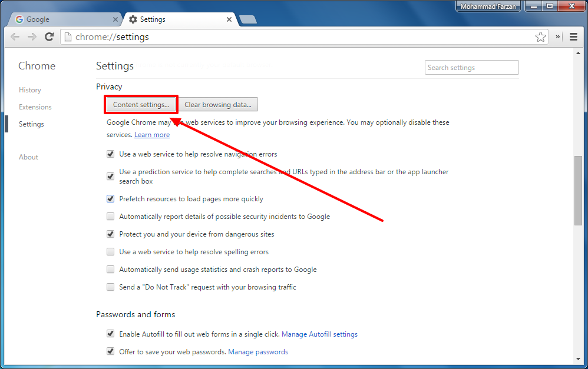Click the scrollbar down arrow
Viewport: 588px width, 369px height.
pyautogui.click(x=578, y=359)
